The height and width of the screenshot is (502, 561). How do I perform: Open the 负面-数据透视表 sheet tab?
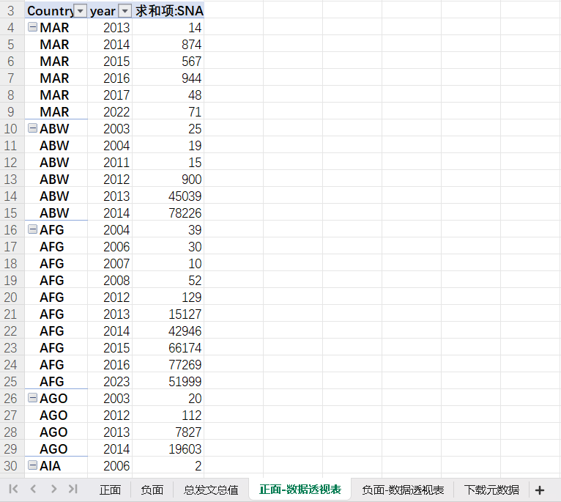tap(403, 490)
